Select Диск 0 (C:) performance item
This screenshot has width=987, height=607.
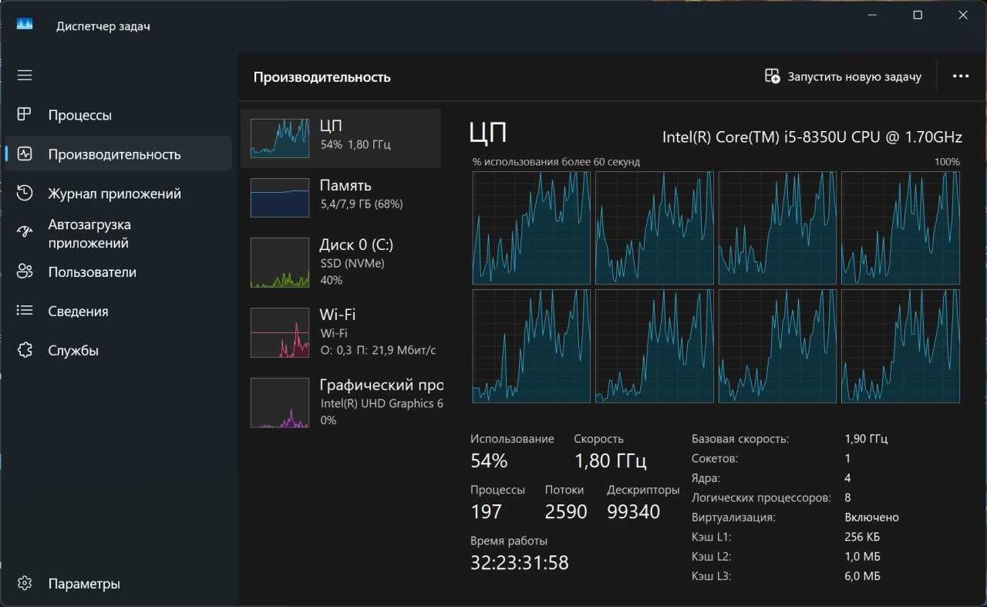(x=341, y=262)
